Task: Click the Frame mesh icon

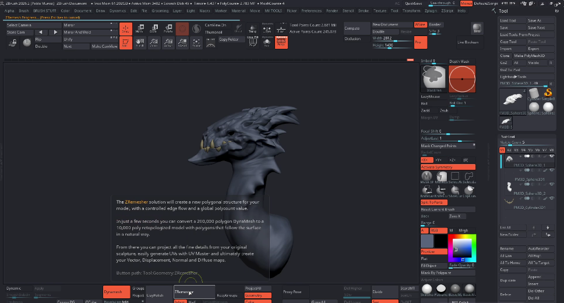Action: pos(196,42)
